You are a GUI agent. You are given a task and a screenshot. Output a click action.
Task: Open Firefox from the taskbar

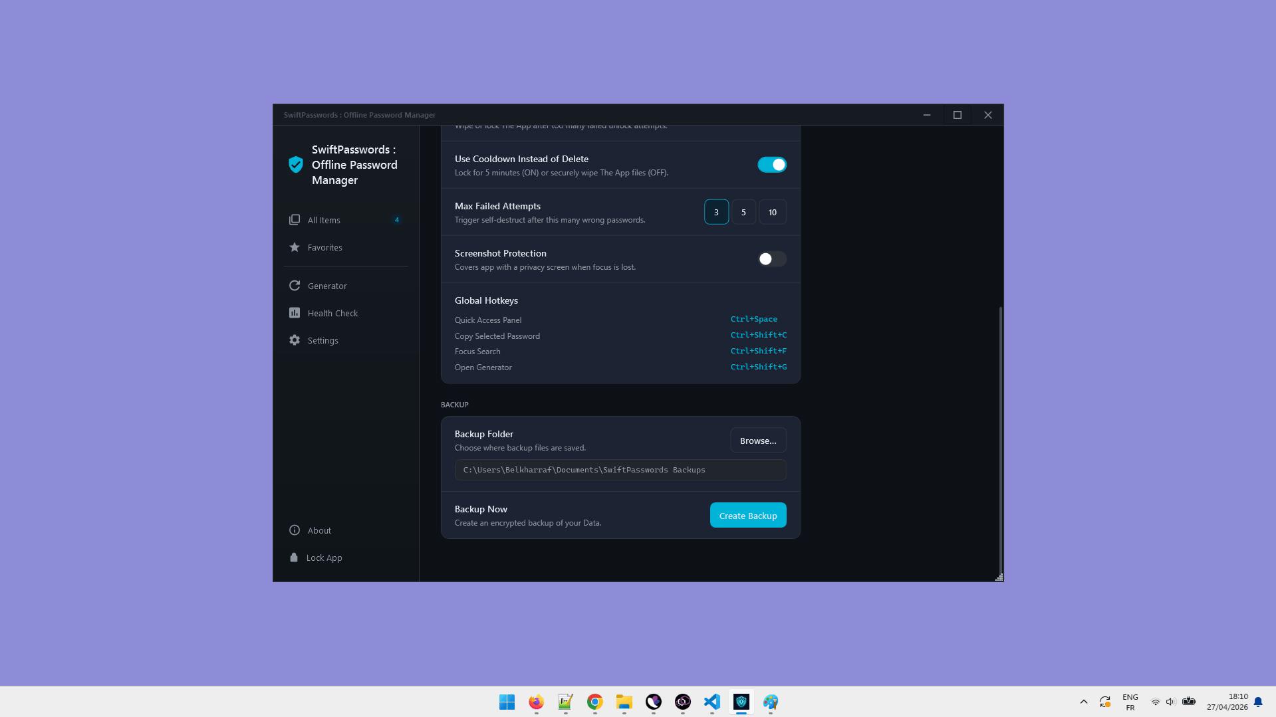coord(536,702)
